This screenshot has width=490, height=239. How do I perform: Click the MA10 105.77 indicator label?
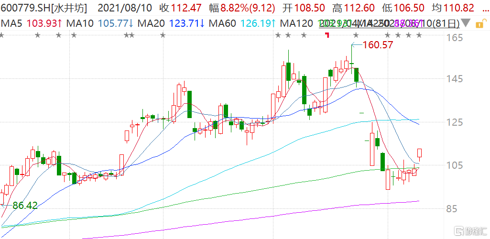tap(100, 23)
